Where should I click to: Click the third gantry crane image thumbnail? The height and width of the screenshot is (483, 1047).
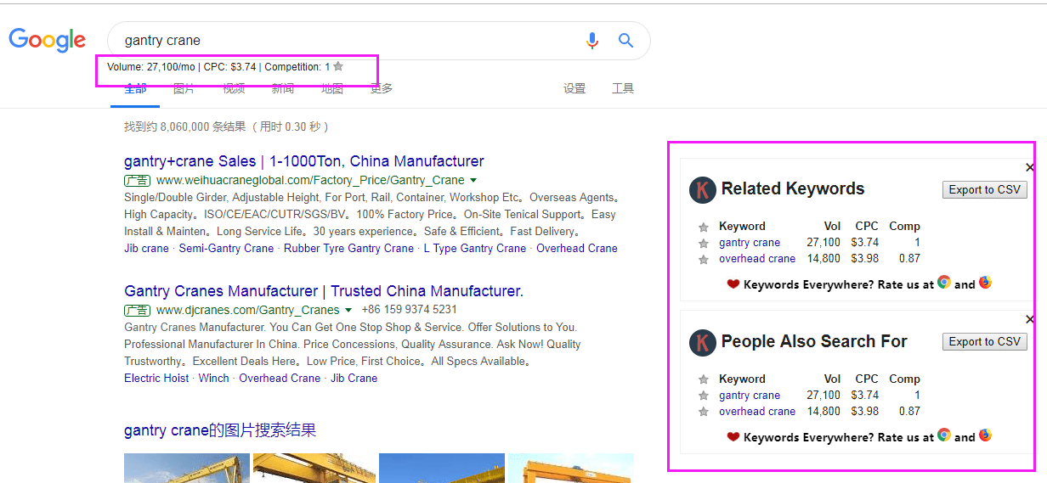point(442,468)
